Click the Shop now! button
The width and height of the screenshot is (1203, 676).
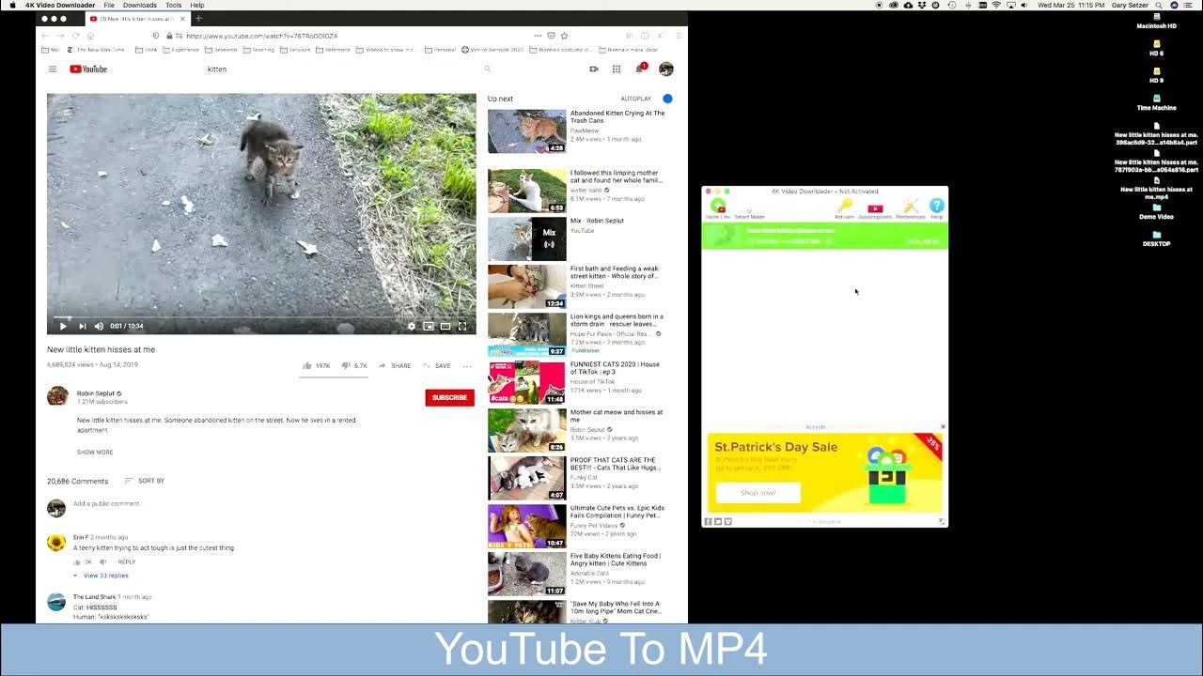tap(758, 493)
